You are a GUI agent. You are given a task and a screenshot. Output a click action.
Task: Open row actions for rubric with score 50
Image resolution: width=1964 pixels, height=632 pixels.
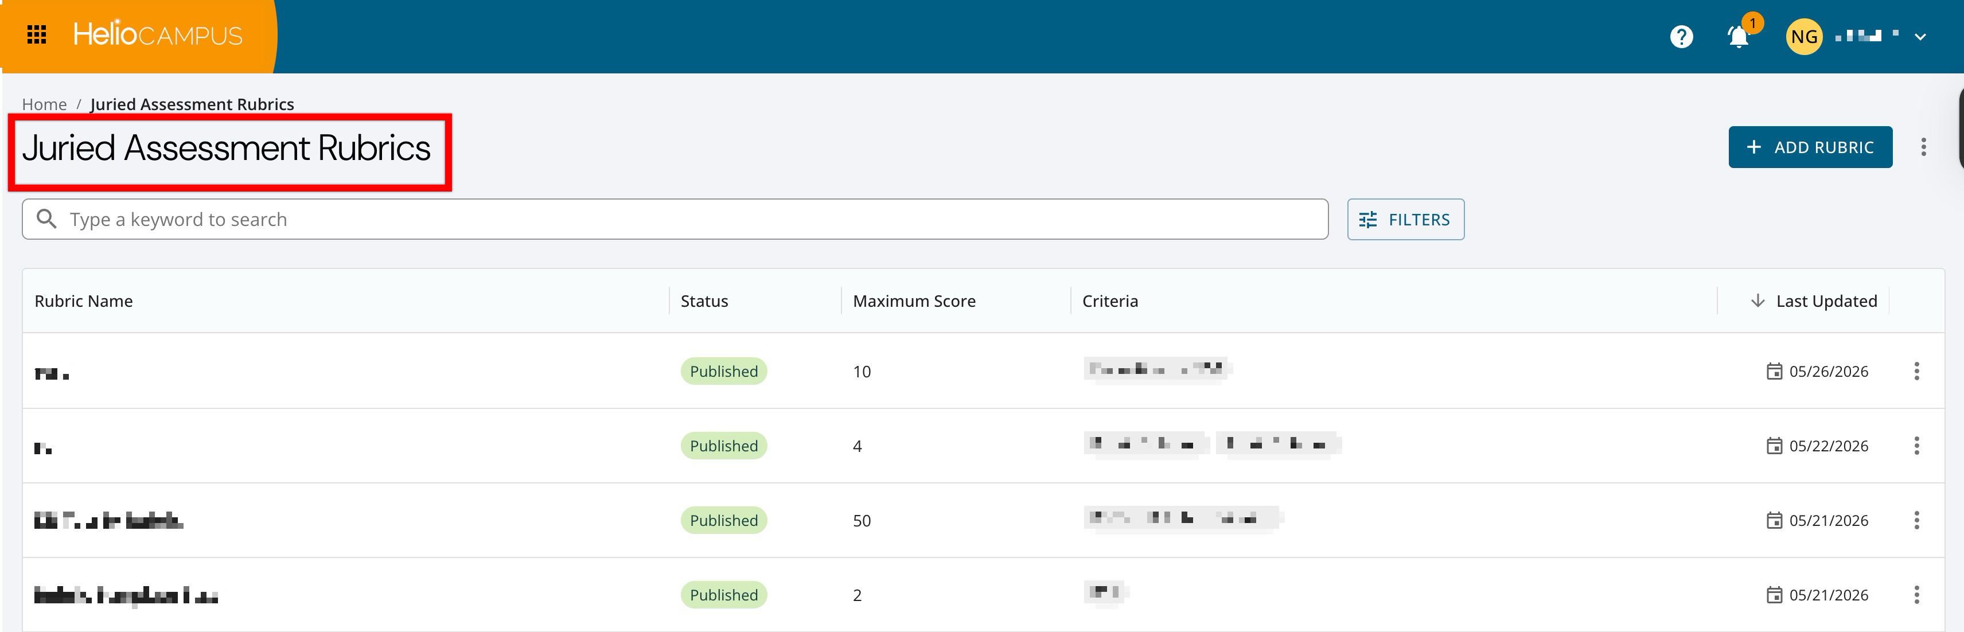[x=1917, y=521]
